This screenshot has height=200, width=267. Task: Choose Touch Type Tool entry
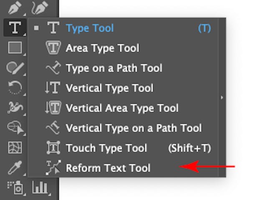click(x=106, y=148)
